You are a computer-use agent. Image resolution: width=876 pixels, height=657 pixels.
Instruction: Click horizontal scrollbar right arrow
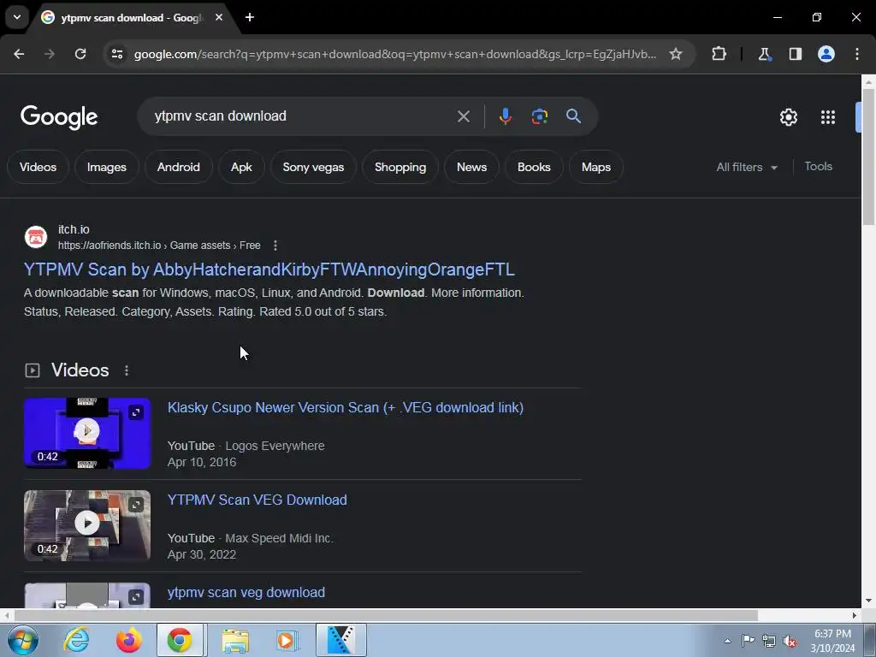pos(855,615)
